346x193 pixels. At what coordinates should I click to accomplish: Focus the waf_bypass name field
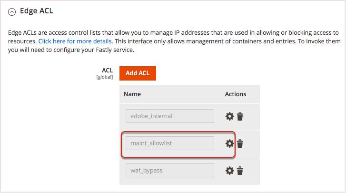[170, 171]
